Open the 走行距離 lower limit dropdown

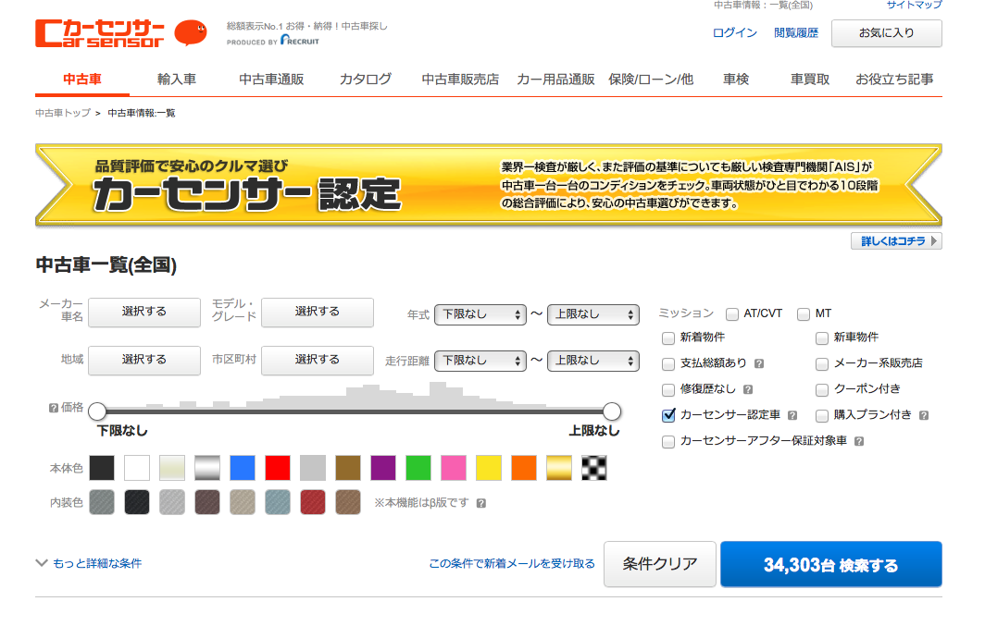[x=480, y=361]
